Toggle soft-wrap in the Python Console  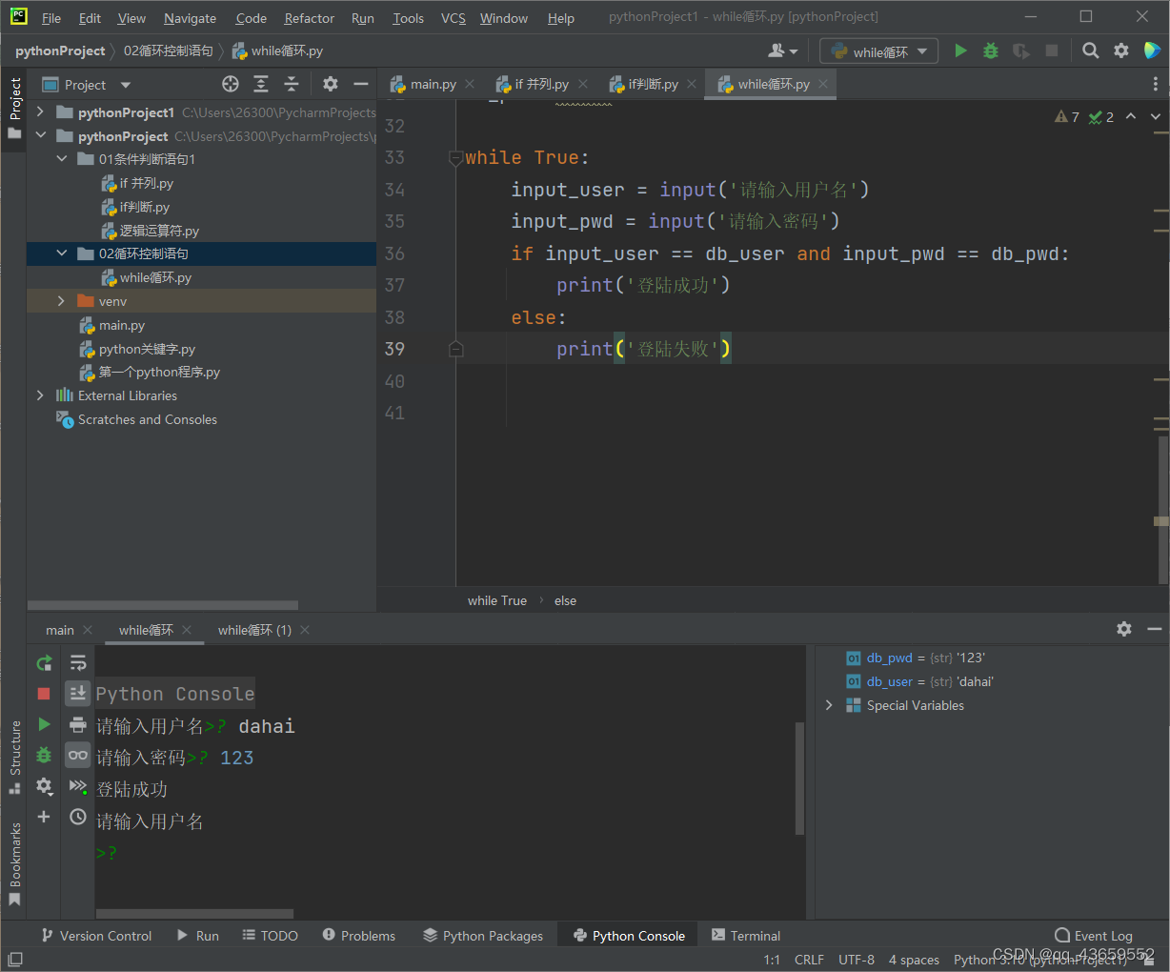(x=77, y=662)
